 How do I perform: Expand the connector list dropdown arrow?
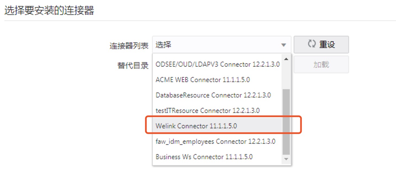(x=283, y=45)
